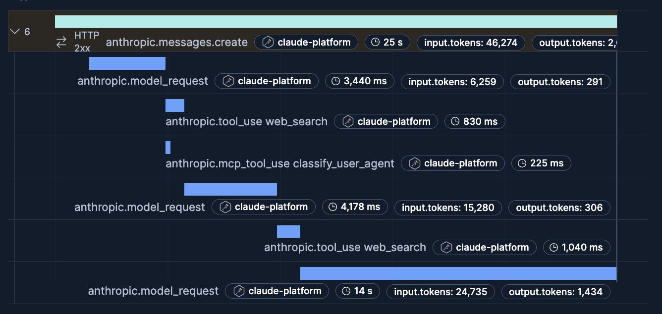Click the hexagon service icon on the 4,178 ms row
Viewport: 662px width, 314px height.
coord(225,207)
